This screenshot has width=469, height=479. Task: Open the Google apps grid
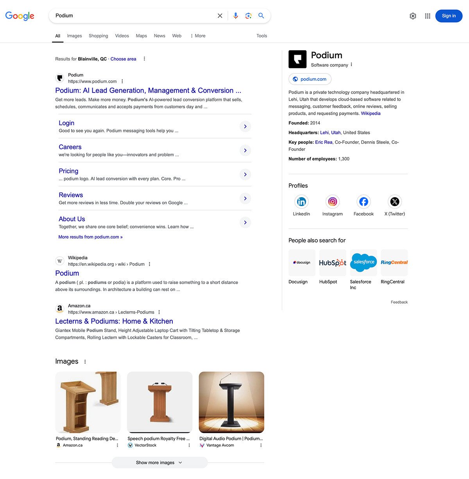428,16
